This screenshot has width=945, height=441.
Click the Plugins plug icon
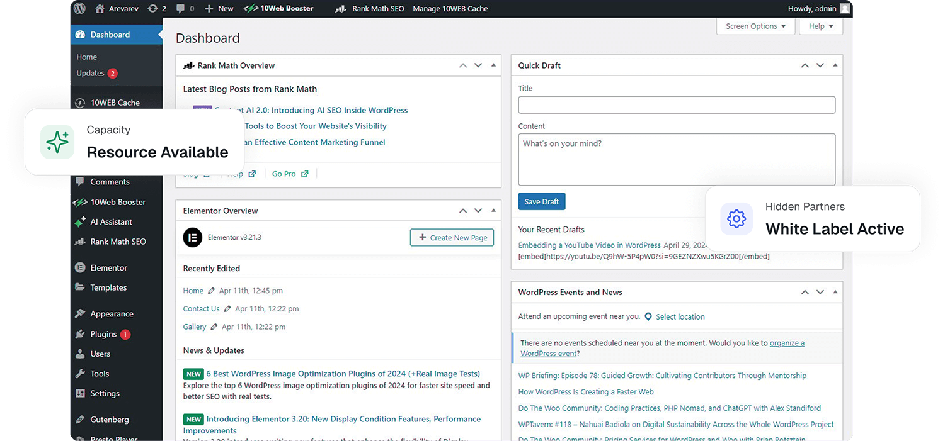click(x=80, y=334)
